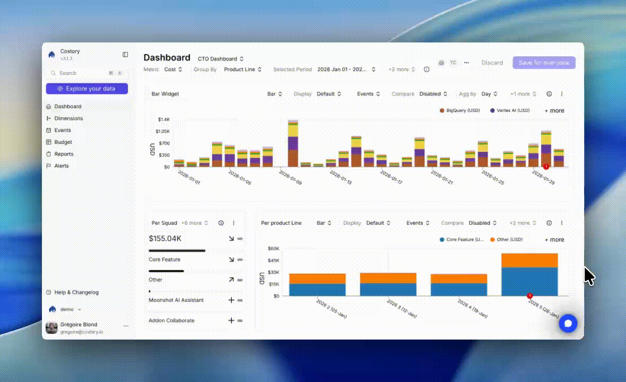Open the three-dot menu beside Grégoire Blond
626x382 pixels.
pos(126,326)
